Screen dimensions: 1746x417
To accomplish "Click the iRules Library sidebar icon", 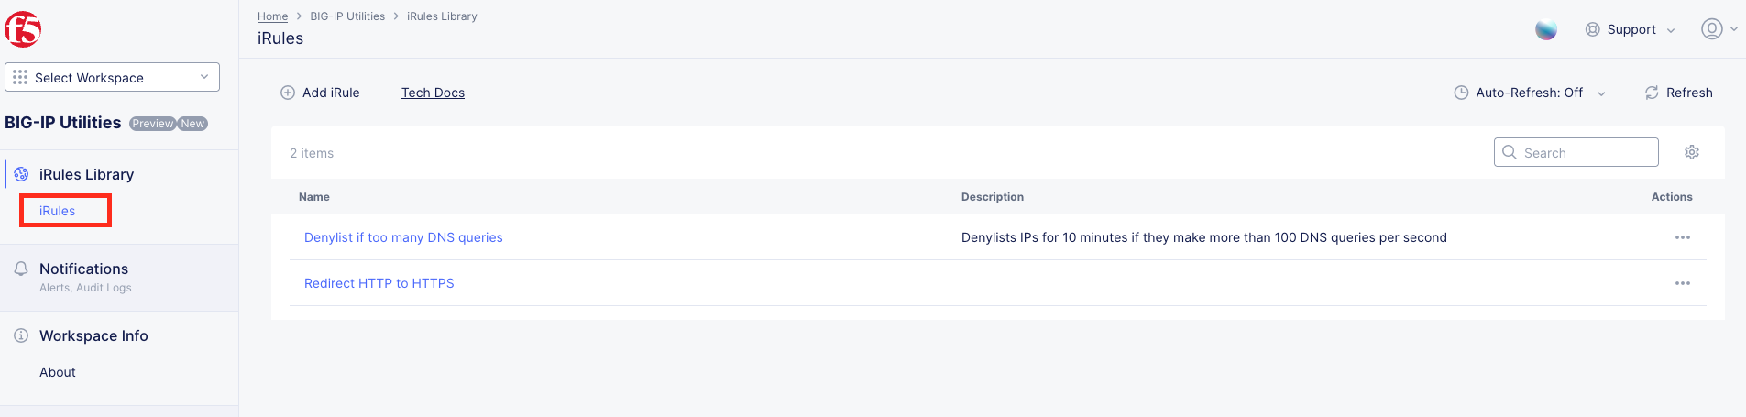I will coord(21,174).
